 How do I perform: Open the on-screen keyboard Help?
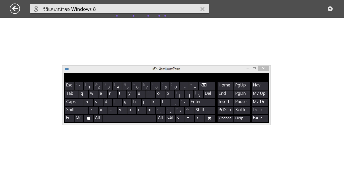coord(242,118)
